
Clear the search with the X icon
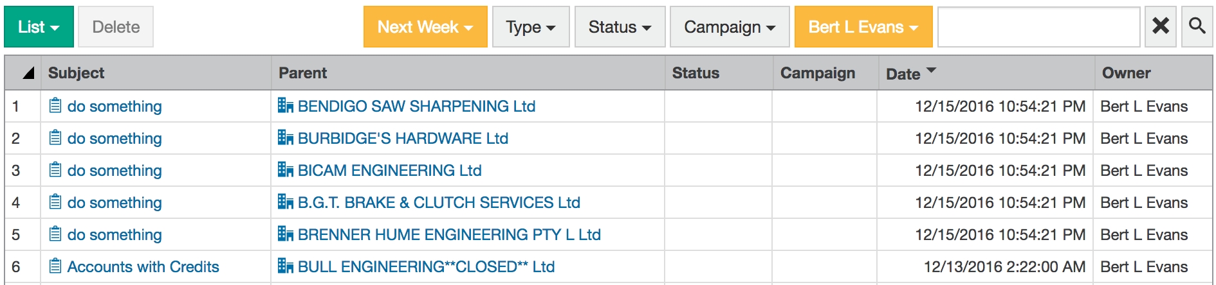tap(1160, 26)
